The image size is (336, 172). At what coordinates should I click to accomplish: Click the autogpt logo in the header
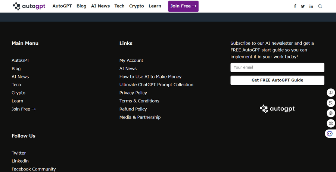click(x=29, y=6)
